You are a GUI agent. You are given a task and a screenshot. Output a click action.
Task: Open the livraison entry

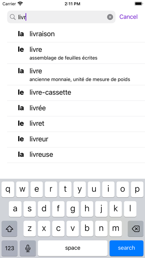tap(76, 34)
